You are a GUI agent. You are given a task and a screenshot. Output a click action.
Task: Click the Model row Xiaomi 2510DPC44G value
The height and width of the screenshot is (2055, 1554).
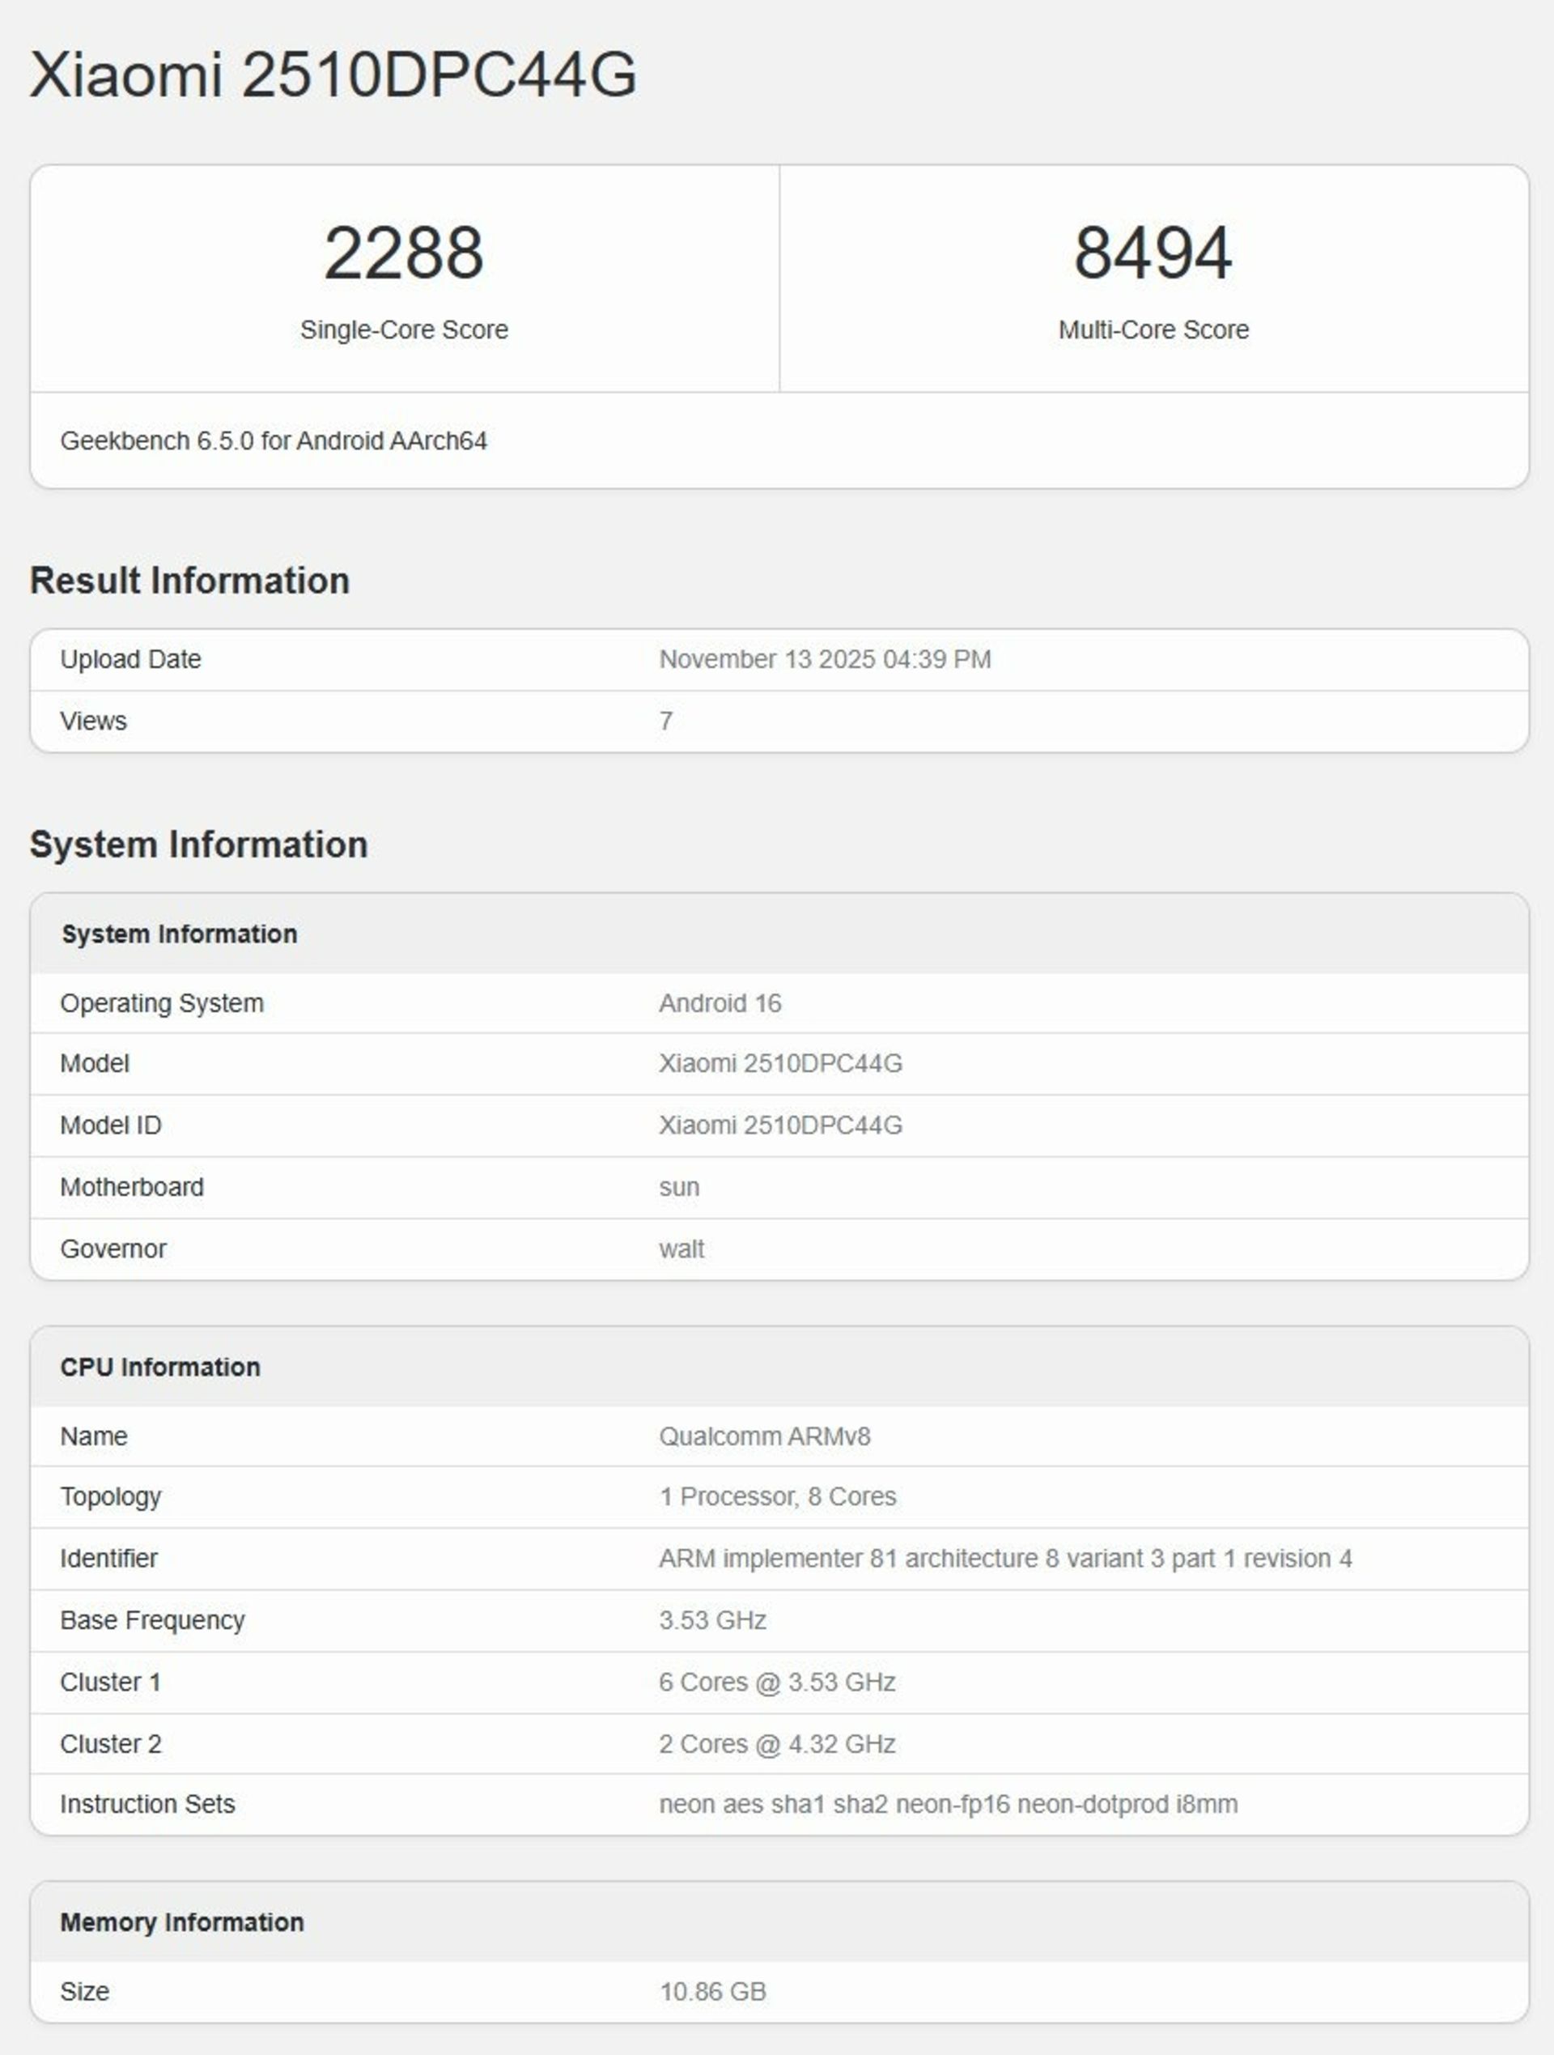pyautogui.click(x=780, y=1064)
